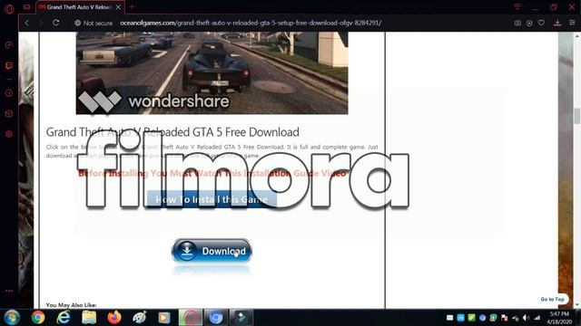Open the Opera menu logo button
581x326 pixels.
pyautogui.click(x=9, y=8)
